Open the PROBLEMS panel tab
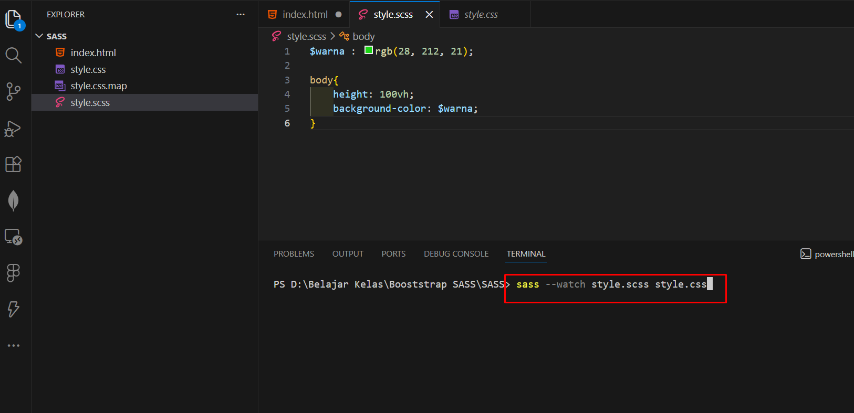The image size is (854, 413). [294, 254]
